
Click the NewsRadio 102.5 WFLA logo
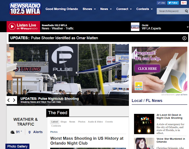point(25,9)
